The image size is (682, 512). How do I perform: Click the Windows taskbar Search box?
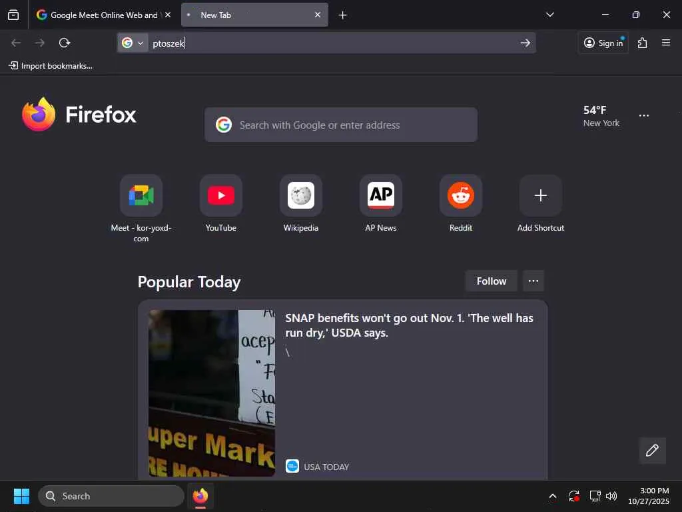click(111, 496)
